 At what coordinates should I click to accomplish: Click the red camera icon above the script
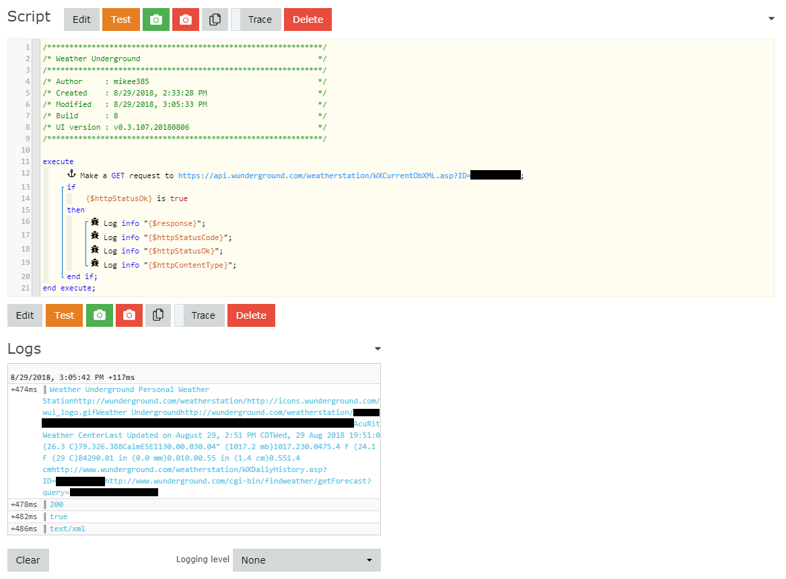coord(186,20)
